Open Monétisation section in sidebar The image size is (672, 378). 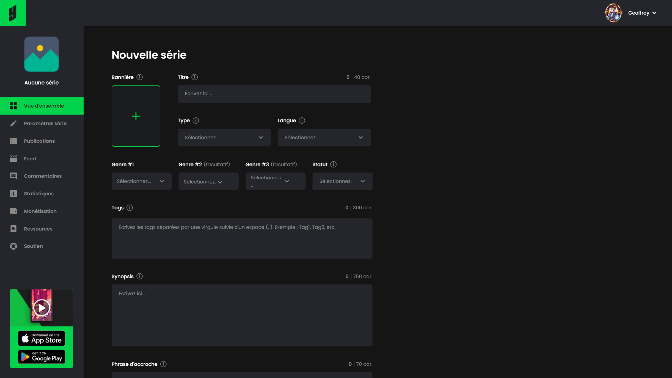coord(40,211)
